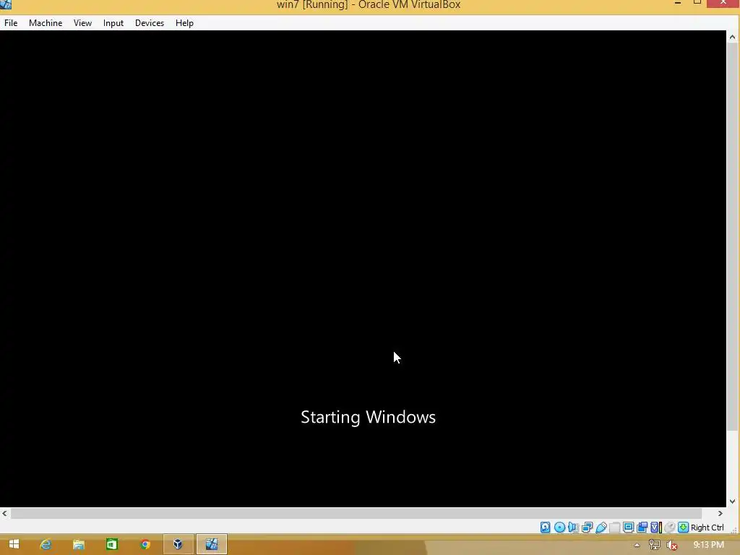Click the keyboard capture green arrow icon
Image resolution: width=740 pixels, height=555 pixels.
click(x=683, y=527)
